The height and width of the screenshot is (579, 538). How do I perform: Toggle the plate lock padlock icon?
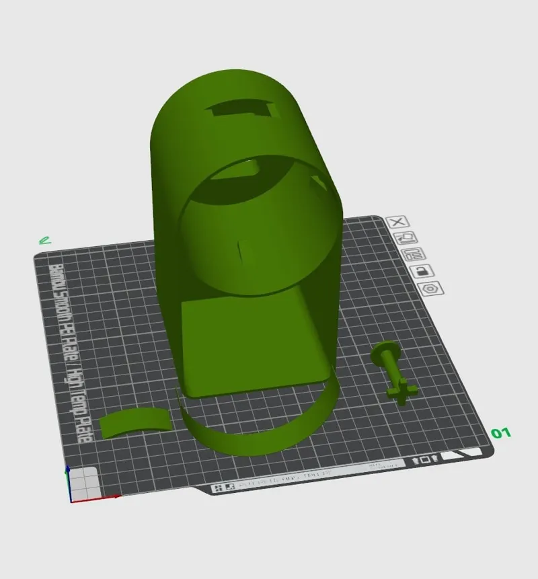coord(422,272)
